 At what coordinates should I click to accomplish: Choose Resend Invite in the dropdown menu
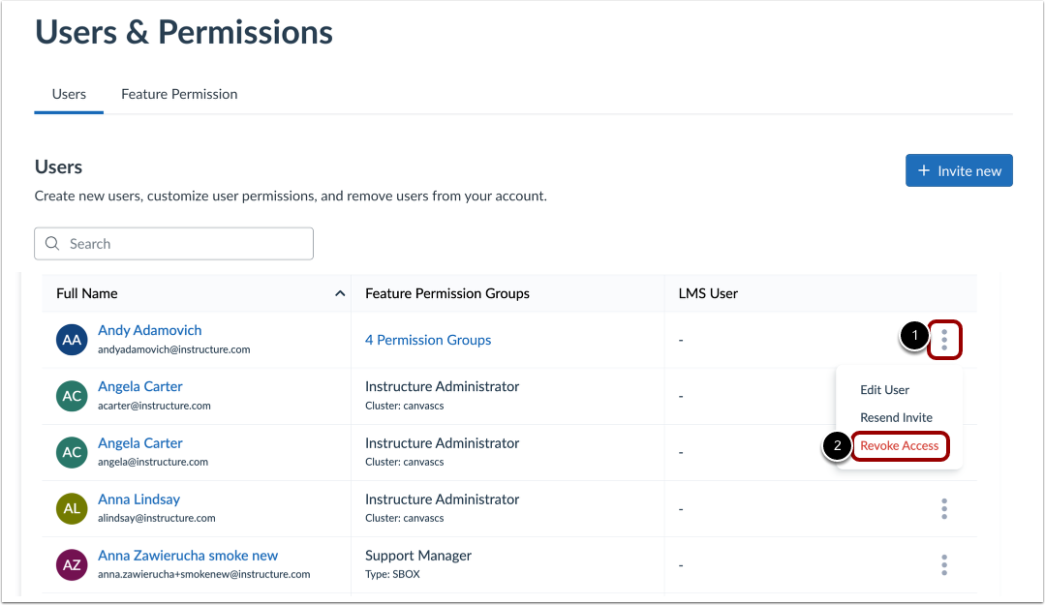click(896, 418)
